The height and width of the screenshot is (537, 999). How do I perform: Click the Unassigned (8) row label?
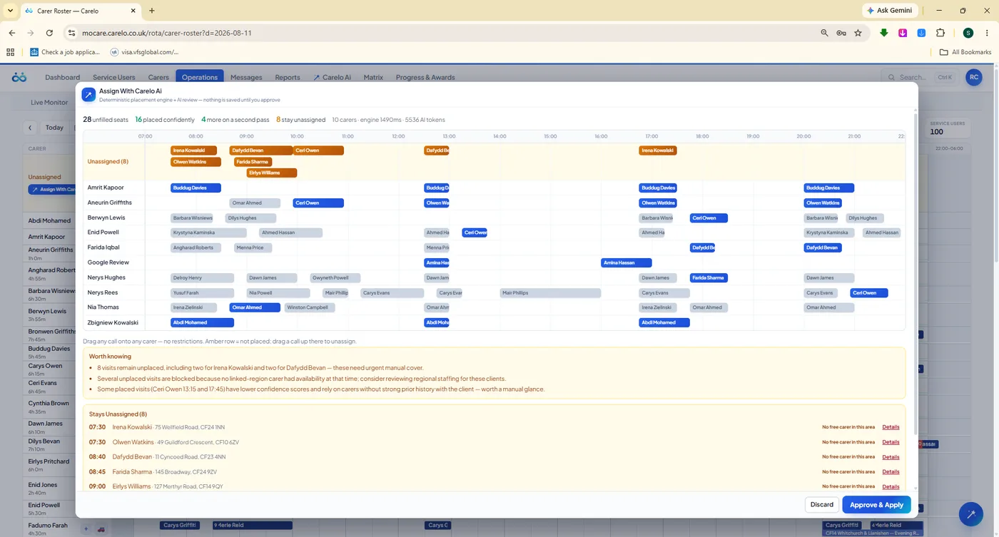(x=108, y=161)
